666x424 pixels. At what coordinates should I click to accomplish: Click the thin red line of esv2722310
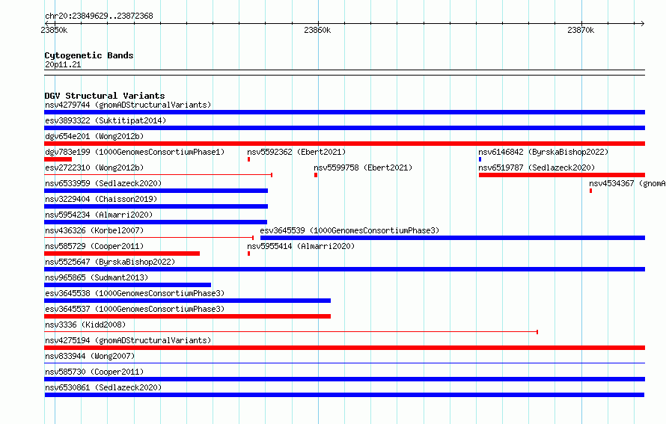click(x=158, y=175)
